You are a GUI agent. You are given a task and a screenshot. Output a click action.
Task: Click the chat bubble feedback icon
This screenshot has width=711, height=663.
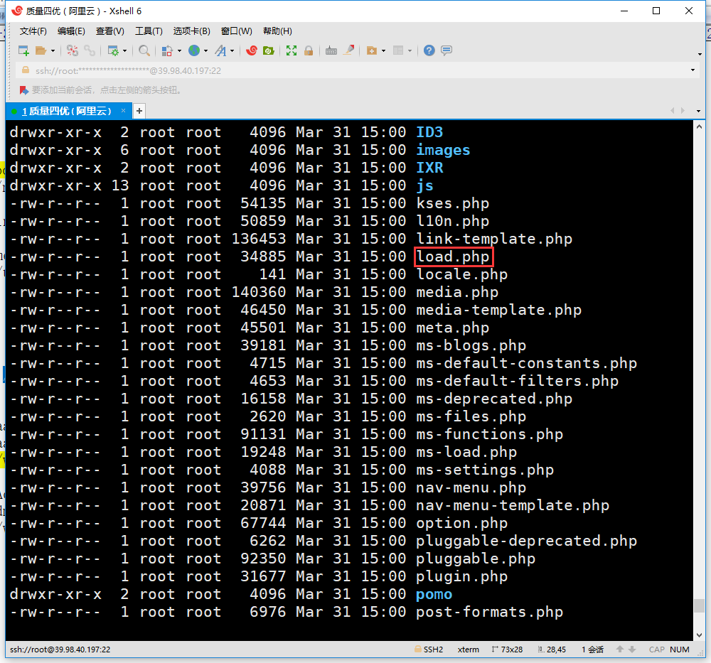[447, 50]
